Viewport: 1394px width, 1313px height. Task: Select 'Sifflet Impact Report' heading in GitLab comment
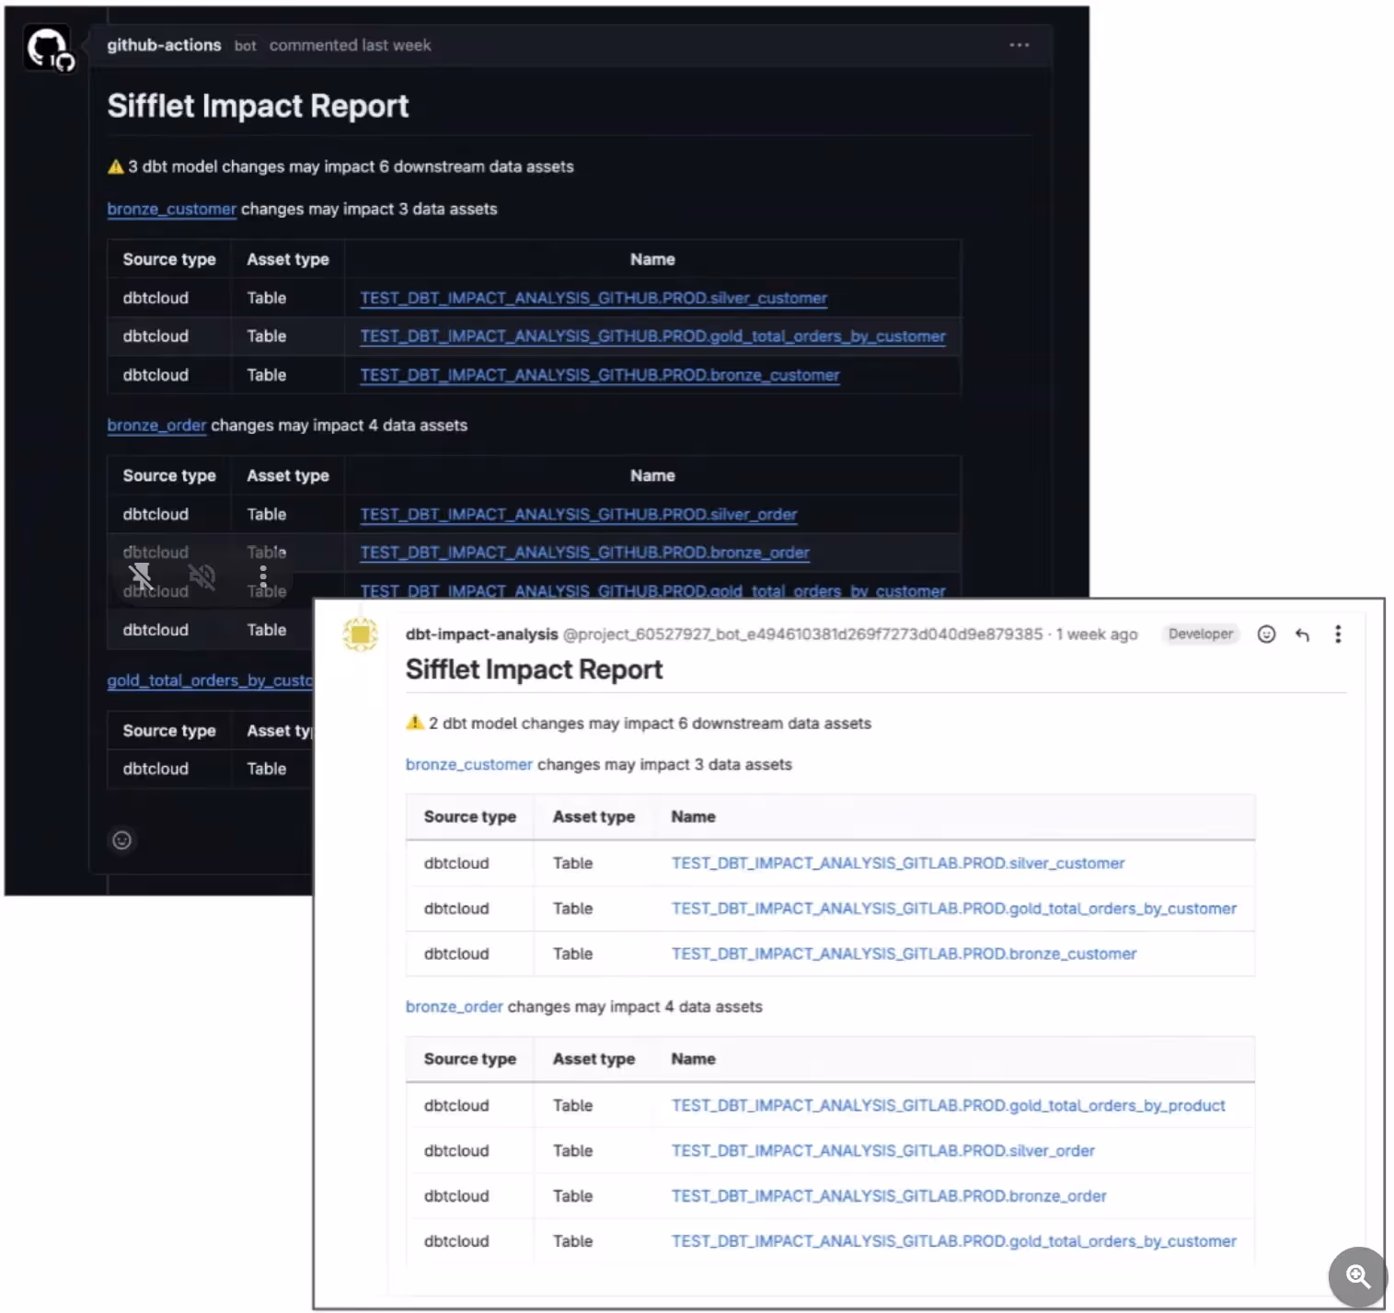(x=534, y=669)
